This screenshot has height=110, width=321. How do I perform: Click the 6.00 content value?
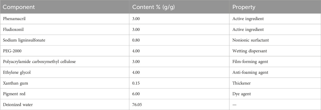pyautogui.click(x=136, y=94)
